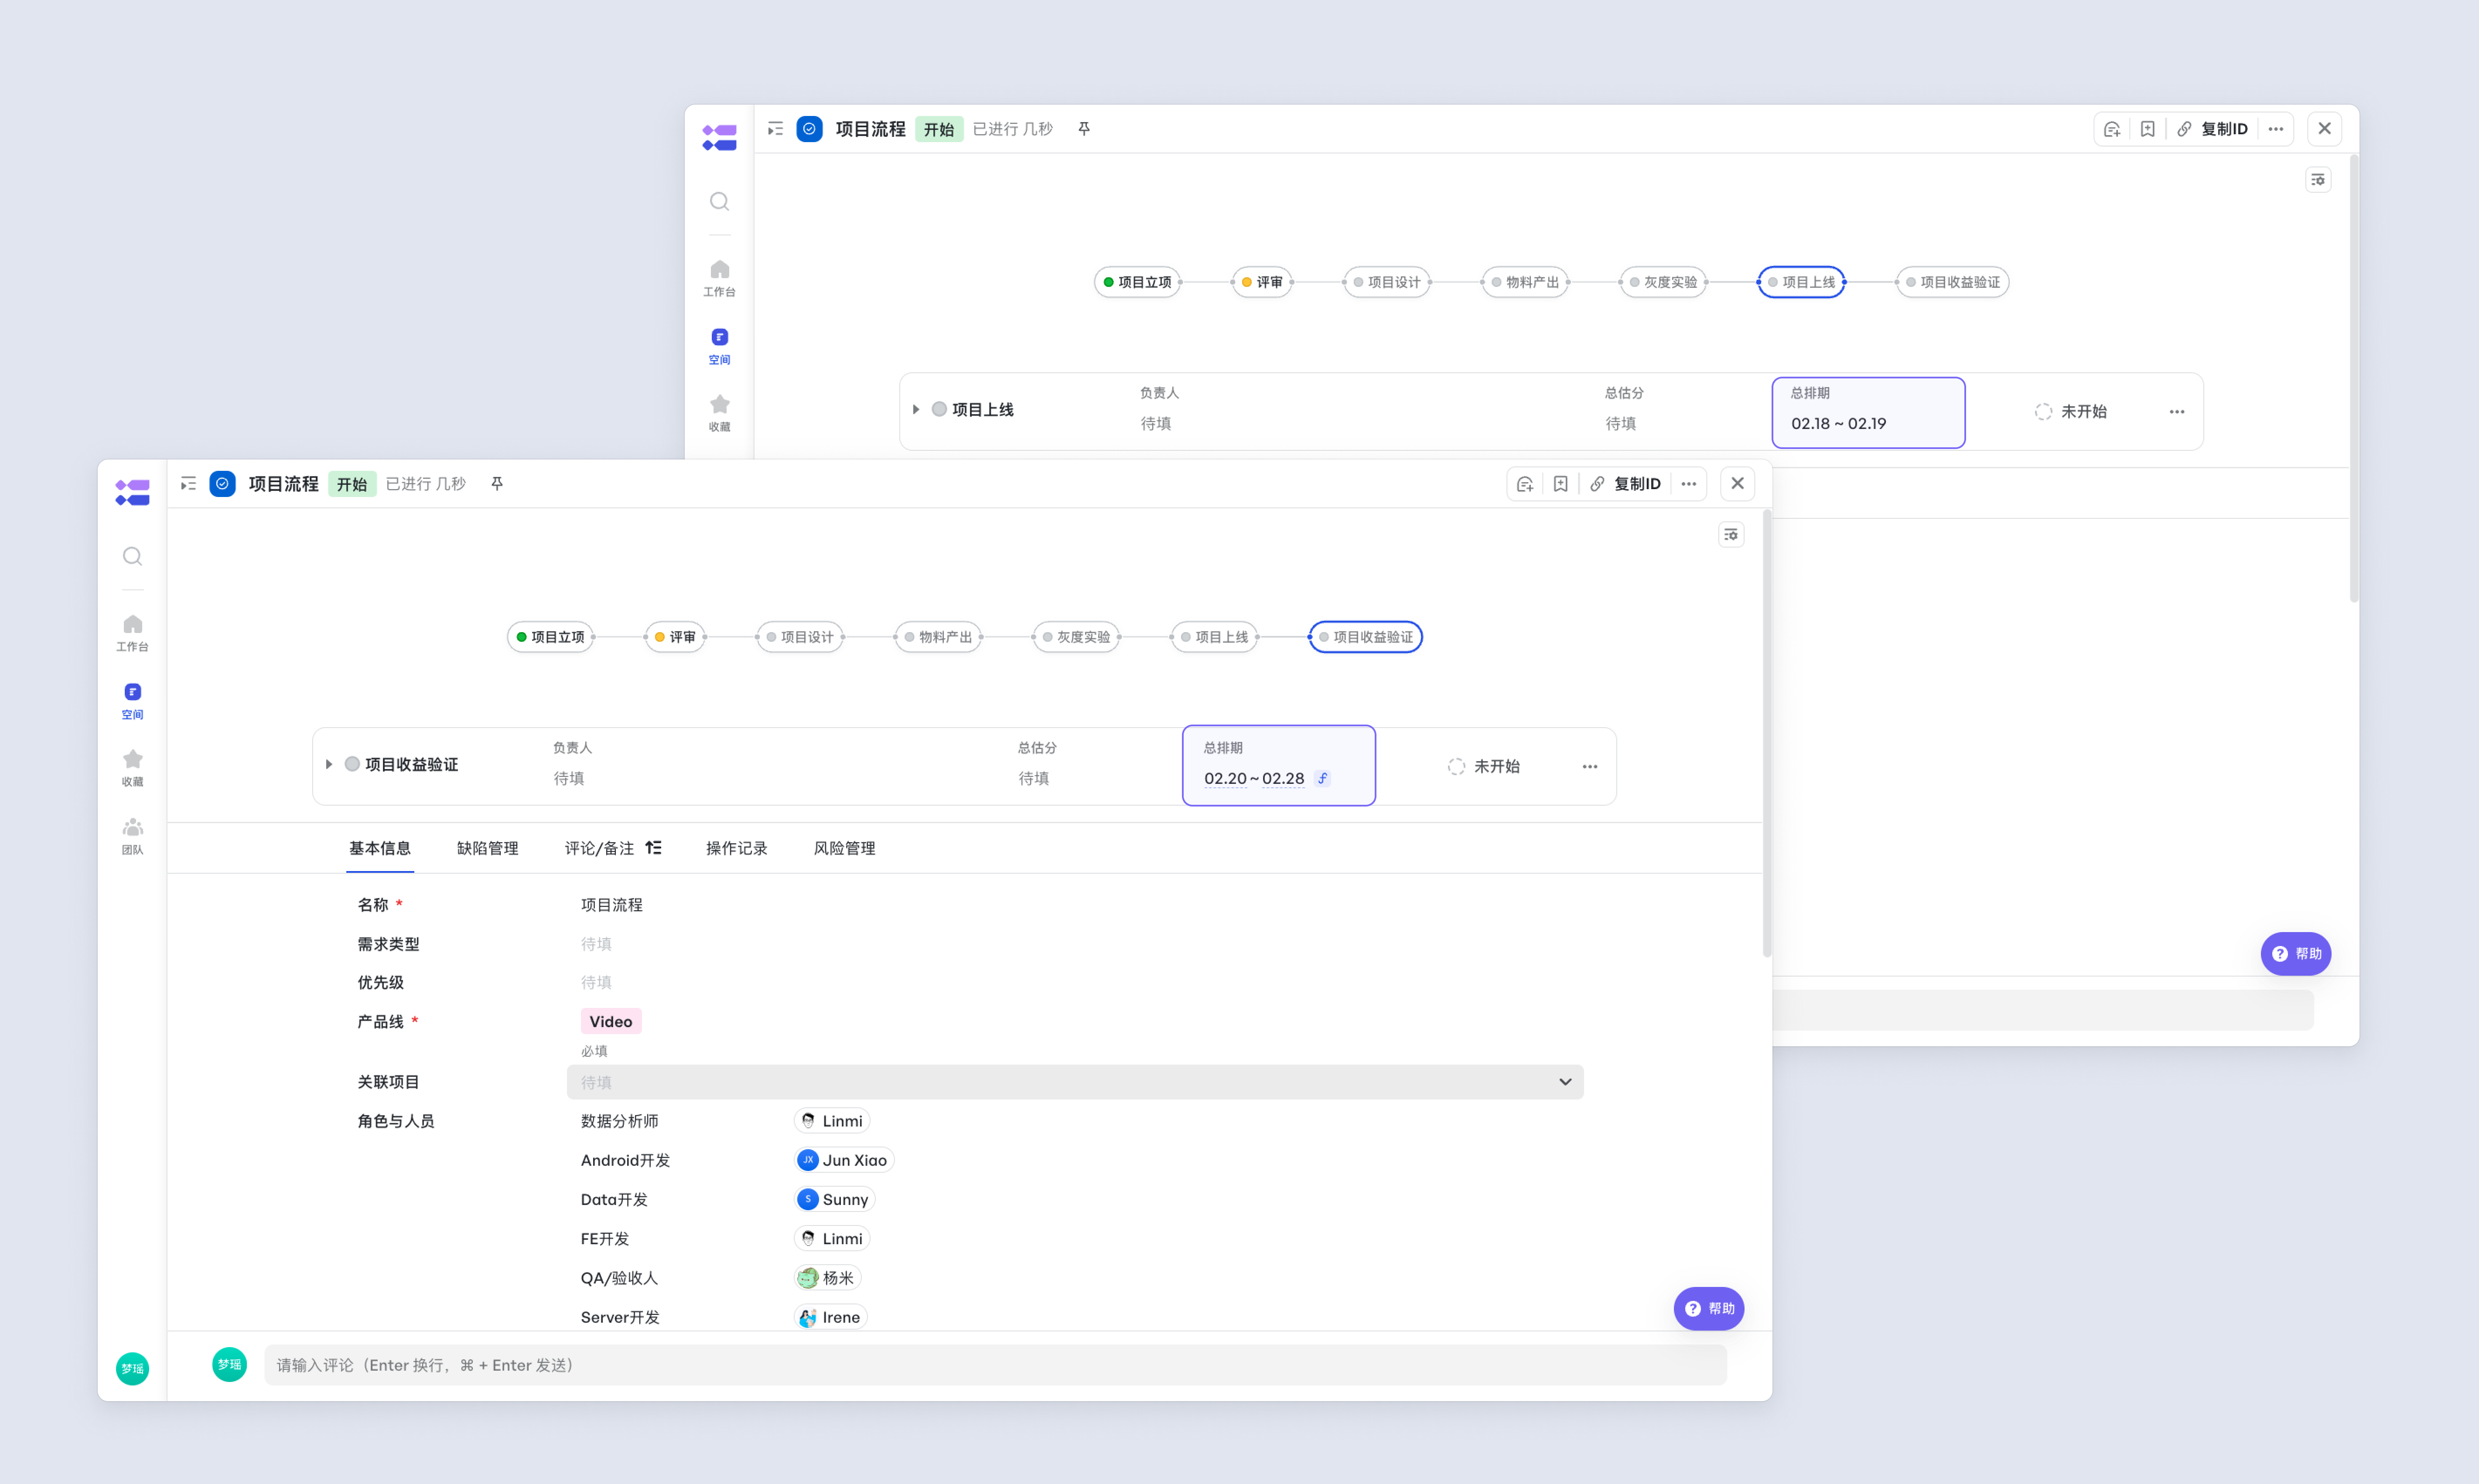2479x1484 pixels.
Task: Click the 杨米 member chip
Action: pos(827,1278)
